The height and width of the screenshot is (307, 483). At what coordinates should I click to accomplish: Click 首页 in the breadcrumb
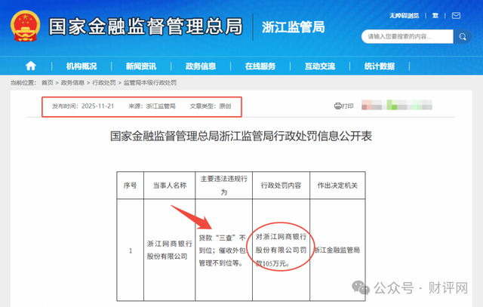coord(48,82)
